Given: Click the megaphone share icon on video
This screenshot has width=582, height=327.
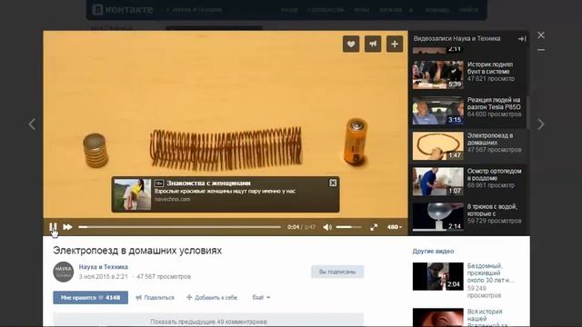Looking at the screenshot, I should [373, 45].
